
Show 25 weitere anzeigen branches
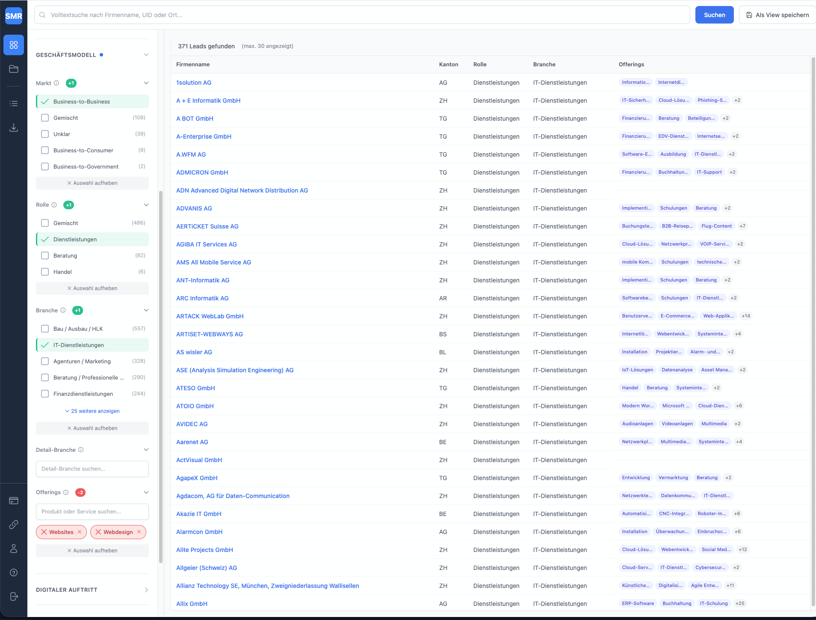coord(92,411)
